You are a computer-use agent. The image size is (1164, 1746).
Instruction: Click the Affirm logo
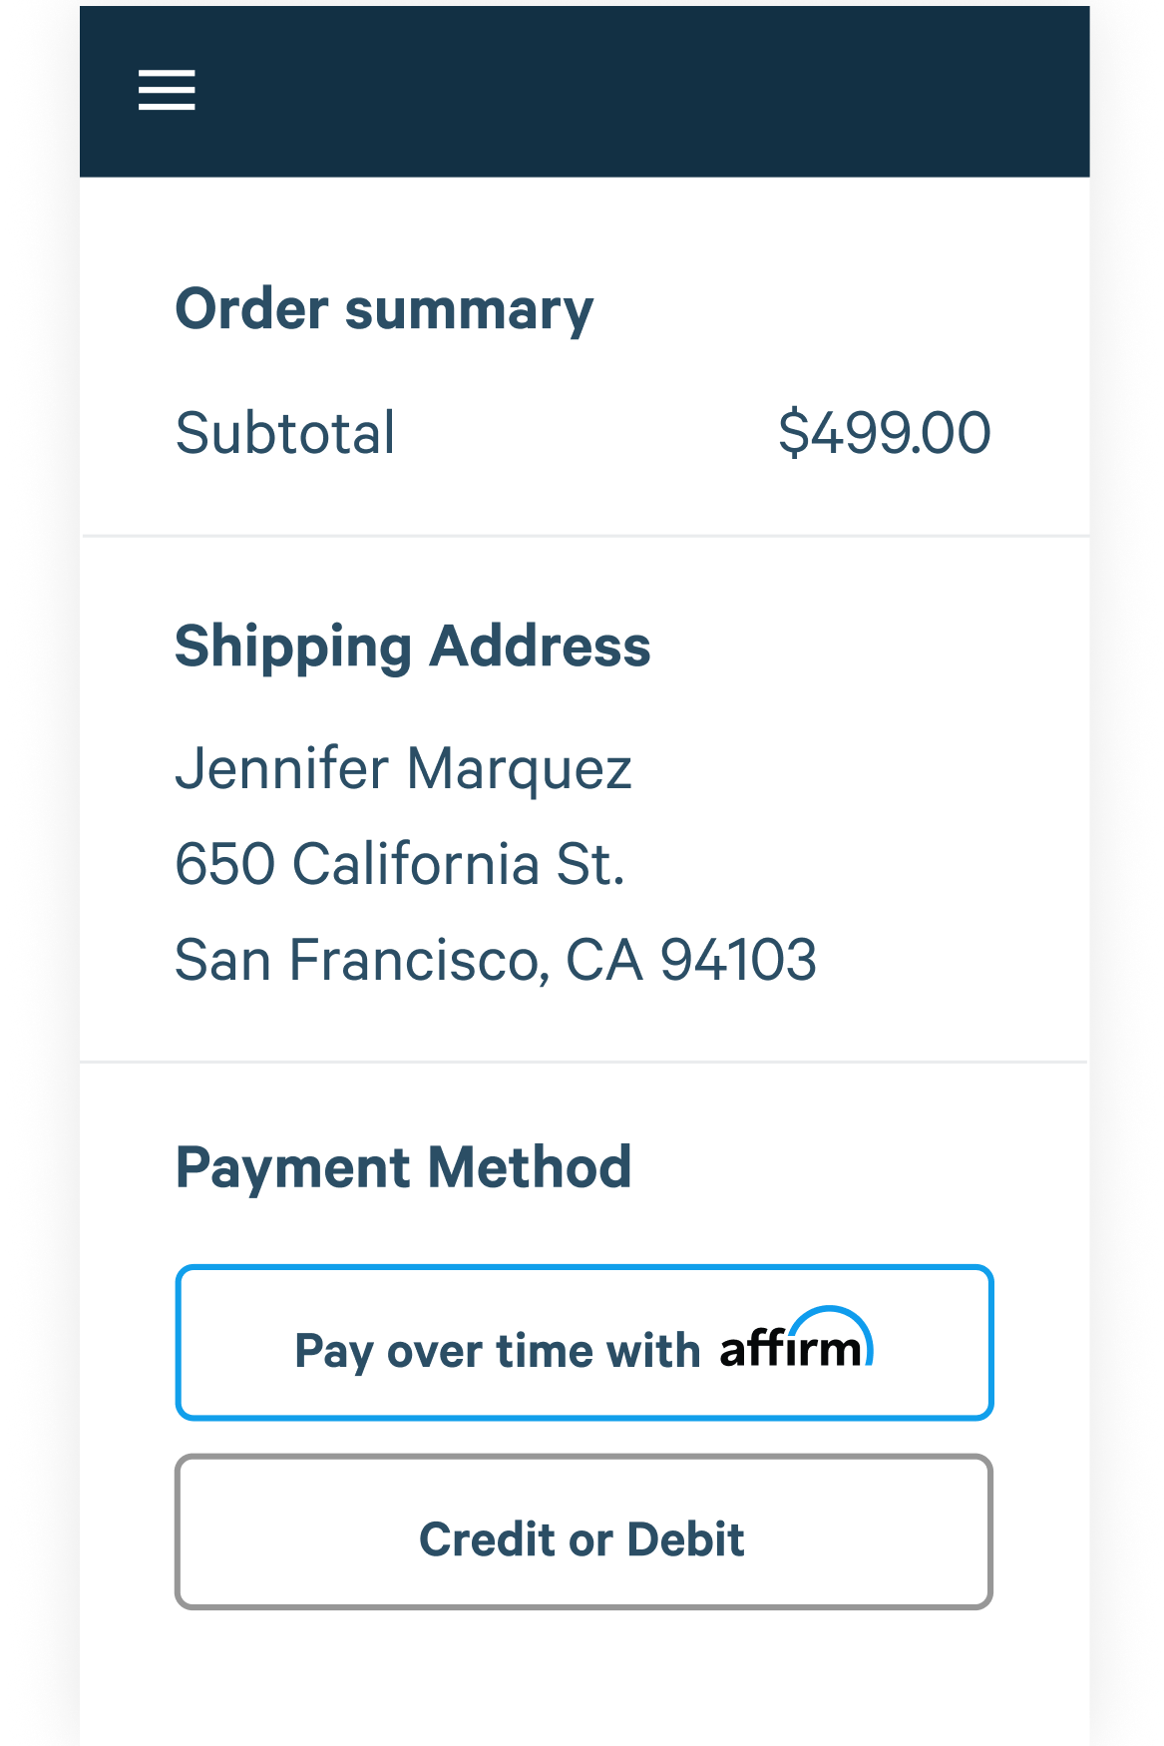pyautogui.click(x=796, y=1339)
